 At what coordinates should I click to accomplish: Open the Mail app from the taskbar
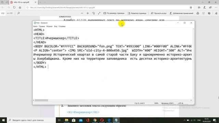[81, 120]
